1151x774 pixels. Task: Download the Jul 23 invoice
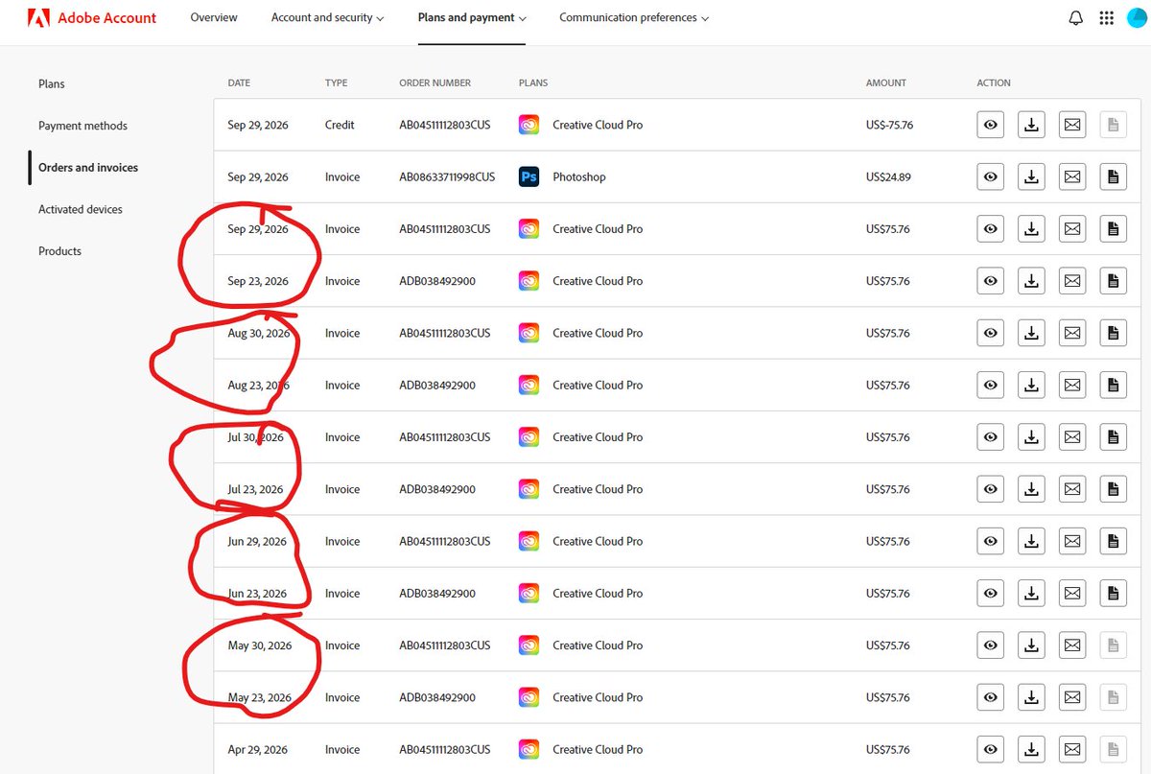point(1031,489)
